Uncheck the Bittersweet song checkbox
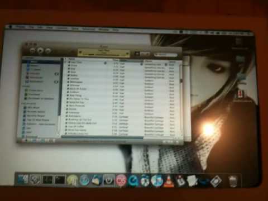 click(x=68, y=82)
